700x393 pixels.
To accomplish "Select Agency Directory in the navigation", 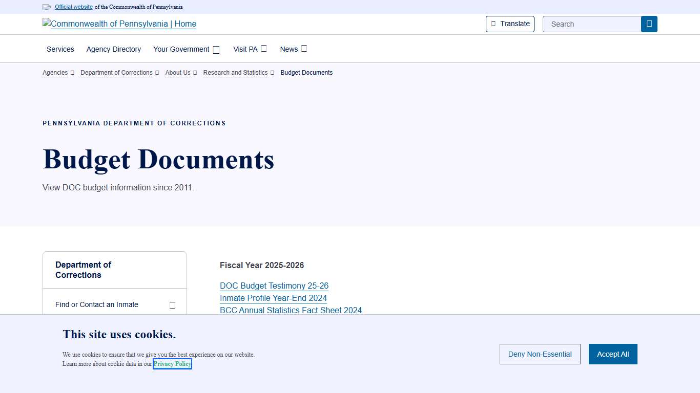I will tap(113, 49).
